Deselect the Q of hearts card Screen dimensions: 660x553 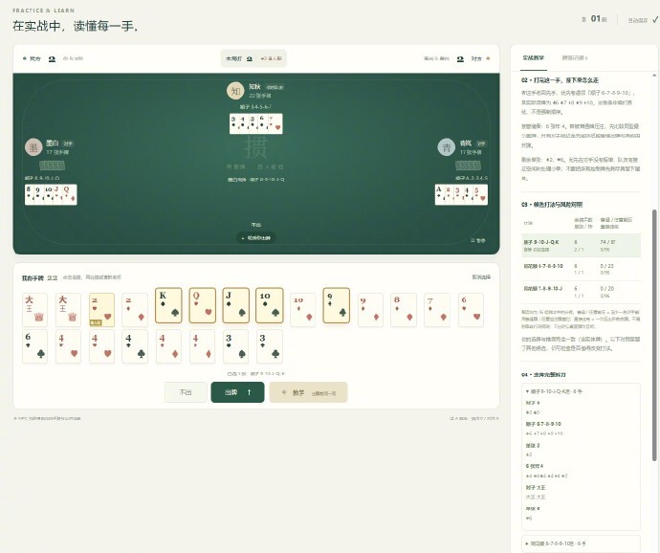pyautogui.click(x=202, y=305)
